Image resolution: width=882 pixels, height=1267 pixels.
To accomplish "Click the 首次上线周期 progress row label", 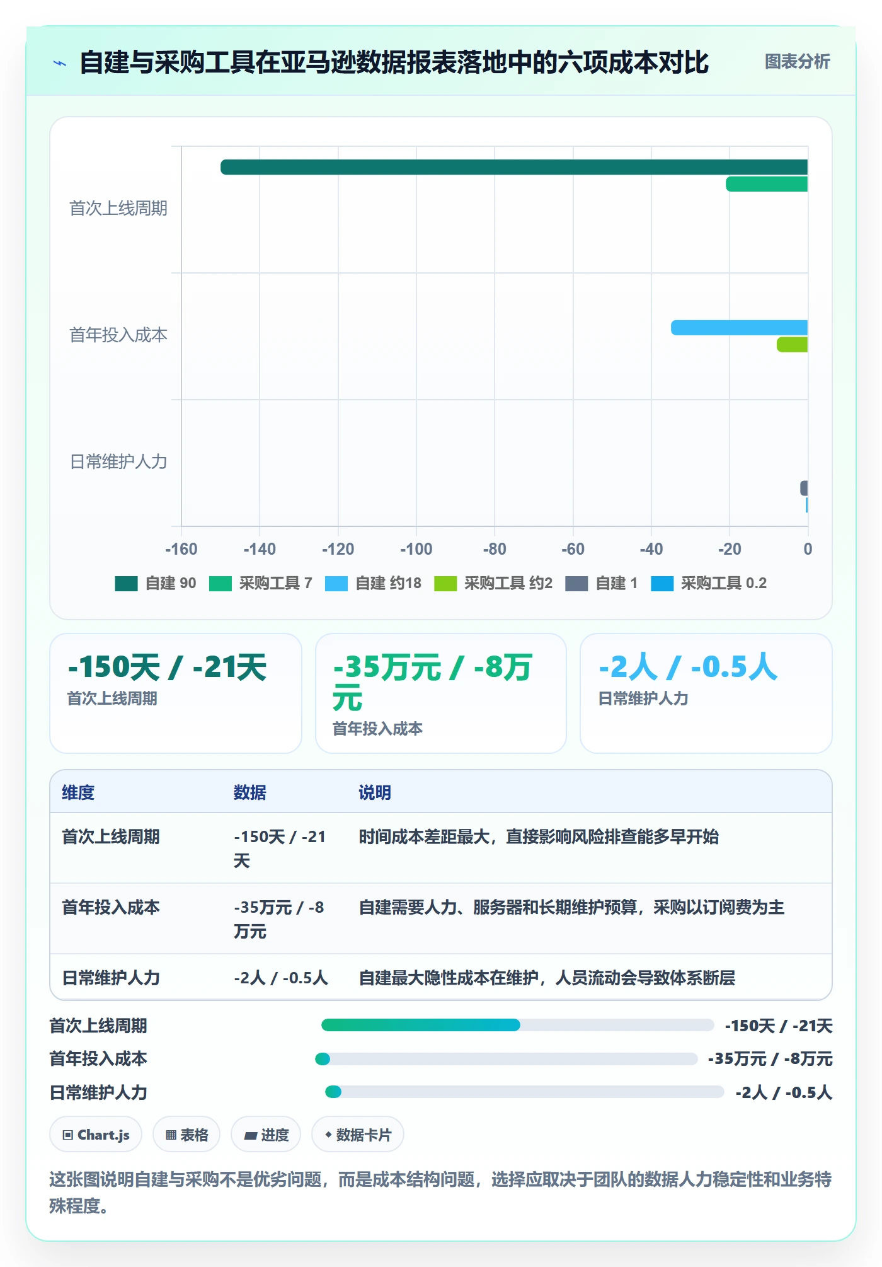I will 98,1026.
